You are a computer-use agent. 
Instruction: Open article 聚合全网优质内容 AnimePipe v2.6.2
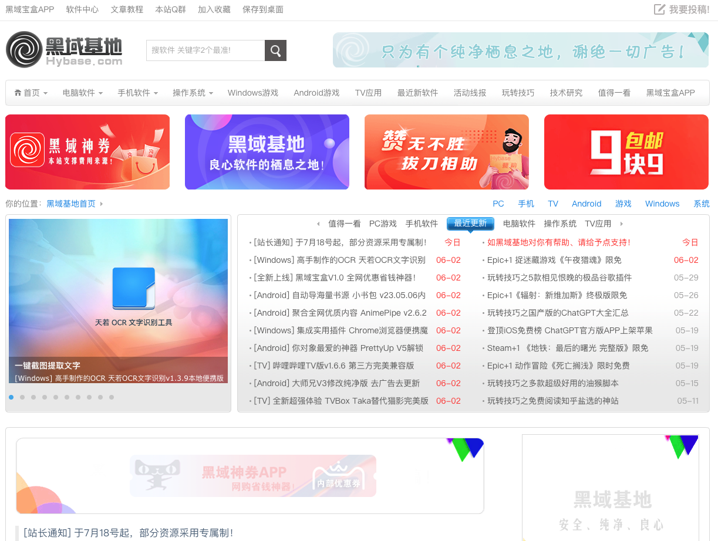point(340,313)
